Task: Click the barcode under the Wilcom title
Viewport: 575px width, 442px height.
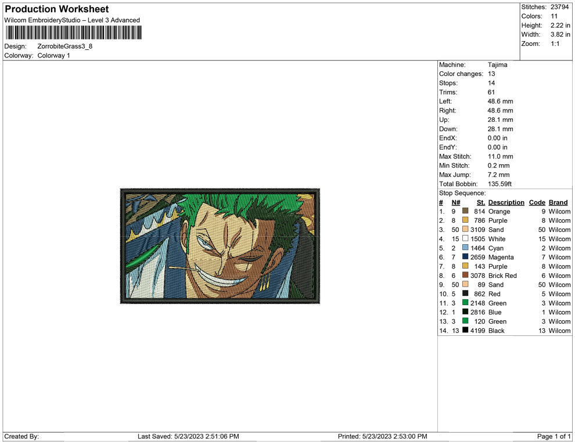Action: click(x=73, y=32)
